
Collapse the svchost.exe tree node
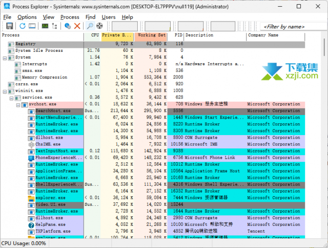tap(18, 104)
